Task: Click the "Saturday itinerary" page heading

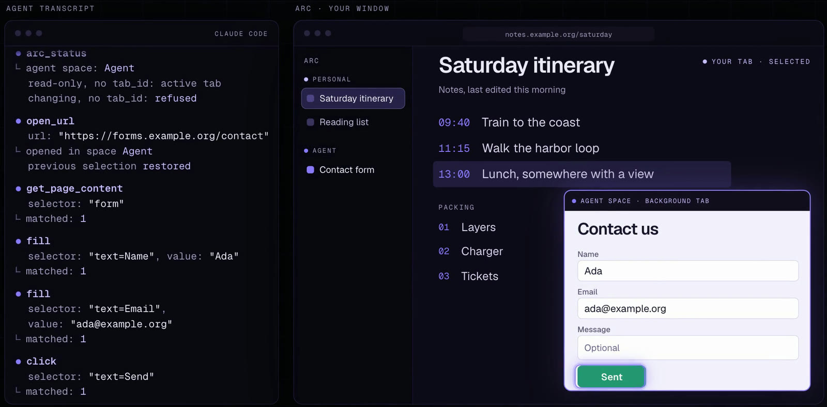Action: click(x=526, y=66)
